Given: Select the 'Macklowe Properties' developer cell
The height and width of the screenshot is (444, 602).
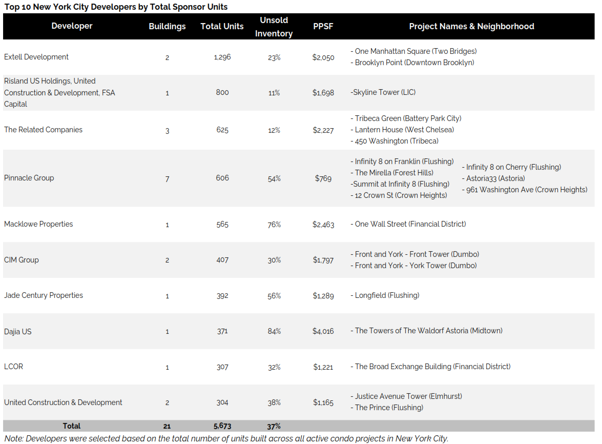Looking at the screenshot, I should [38, 224].
